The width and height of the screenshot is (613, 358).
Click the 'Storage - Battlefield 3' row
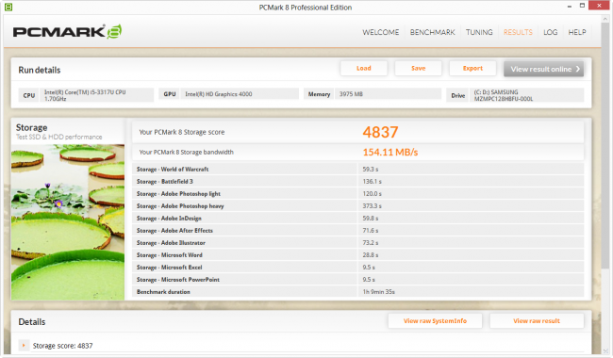pyautogui.click(x=357, y=182)
